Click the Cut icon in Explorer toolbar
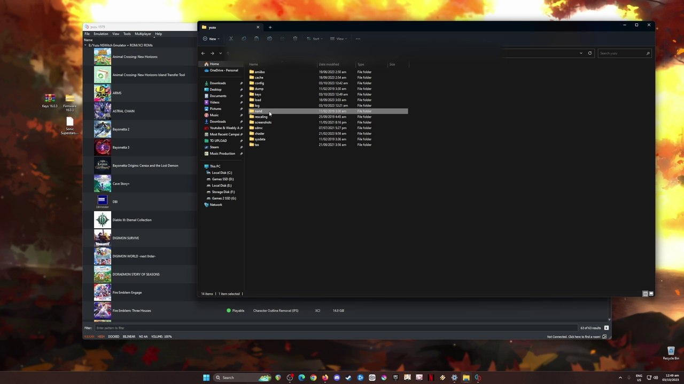The image size is (684, 384). point(231,38)
